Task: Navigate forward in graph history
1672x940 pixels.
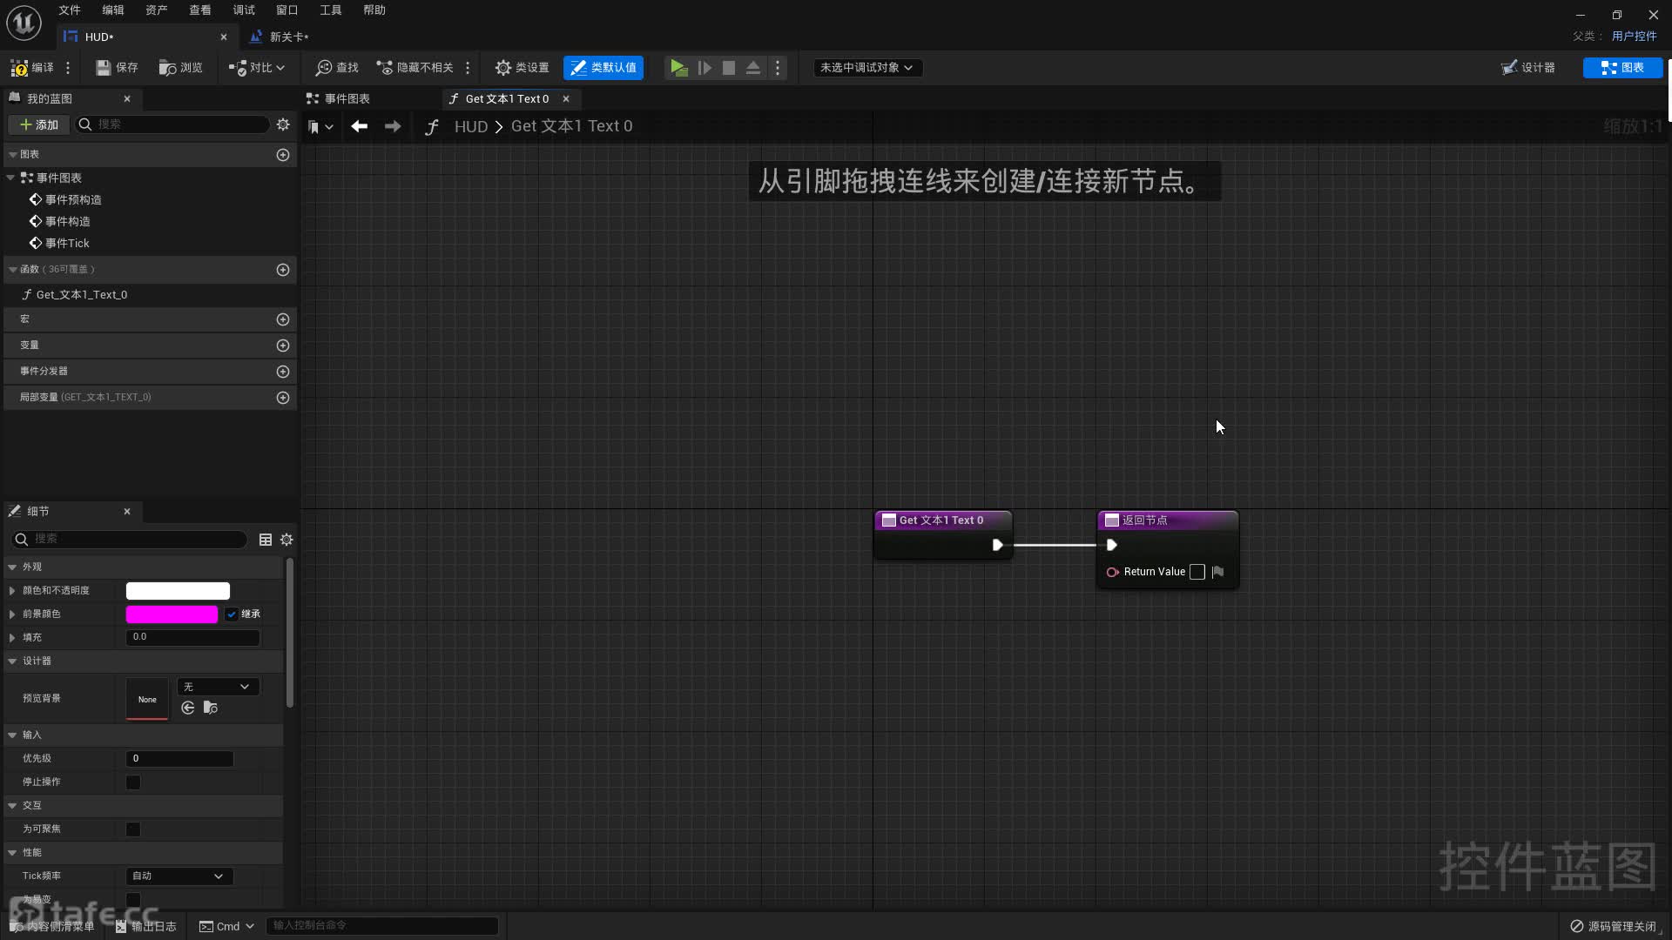Action: [393, 126]
